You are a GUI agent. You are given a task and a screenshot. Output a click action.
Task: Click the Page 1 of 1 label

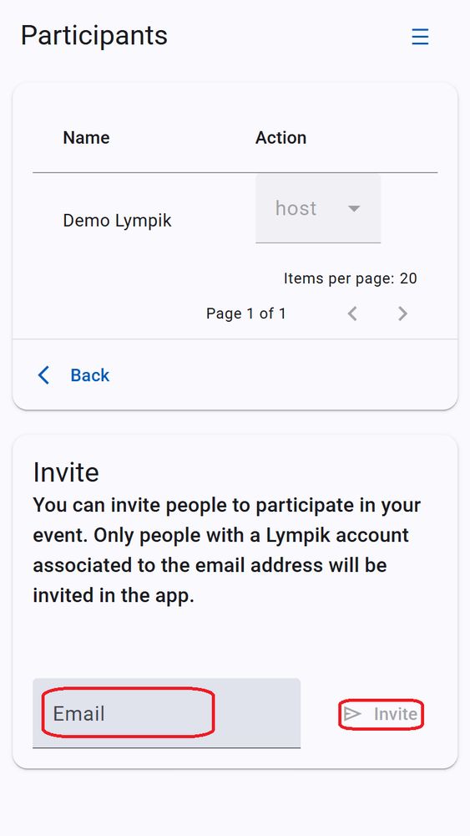click(246, 313)
